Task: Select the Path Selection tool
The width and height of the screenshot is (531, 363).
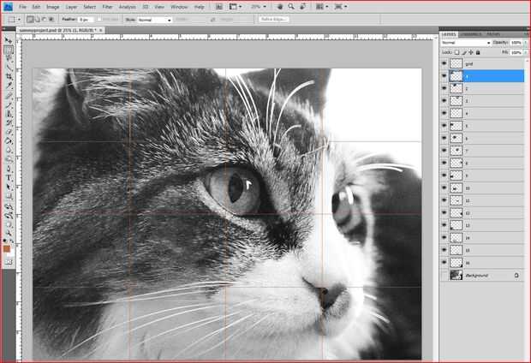Action: pyautogui.click(x=9, y=187)
